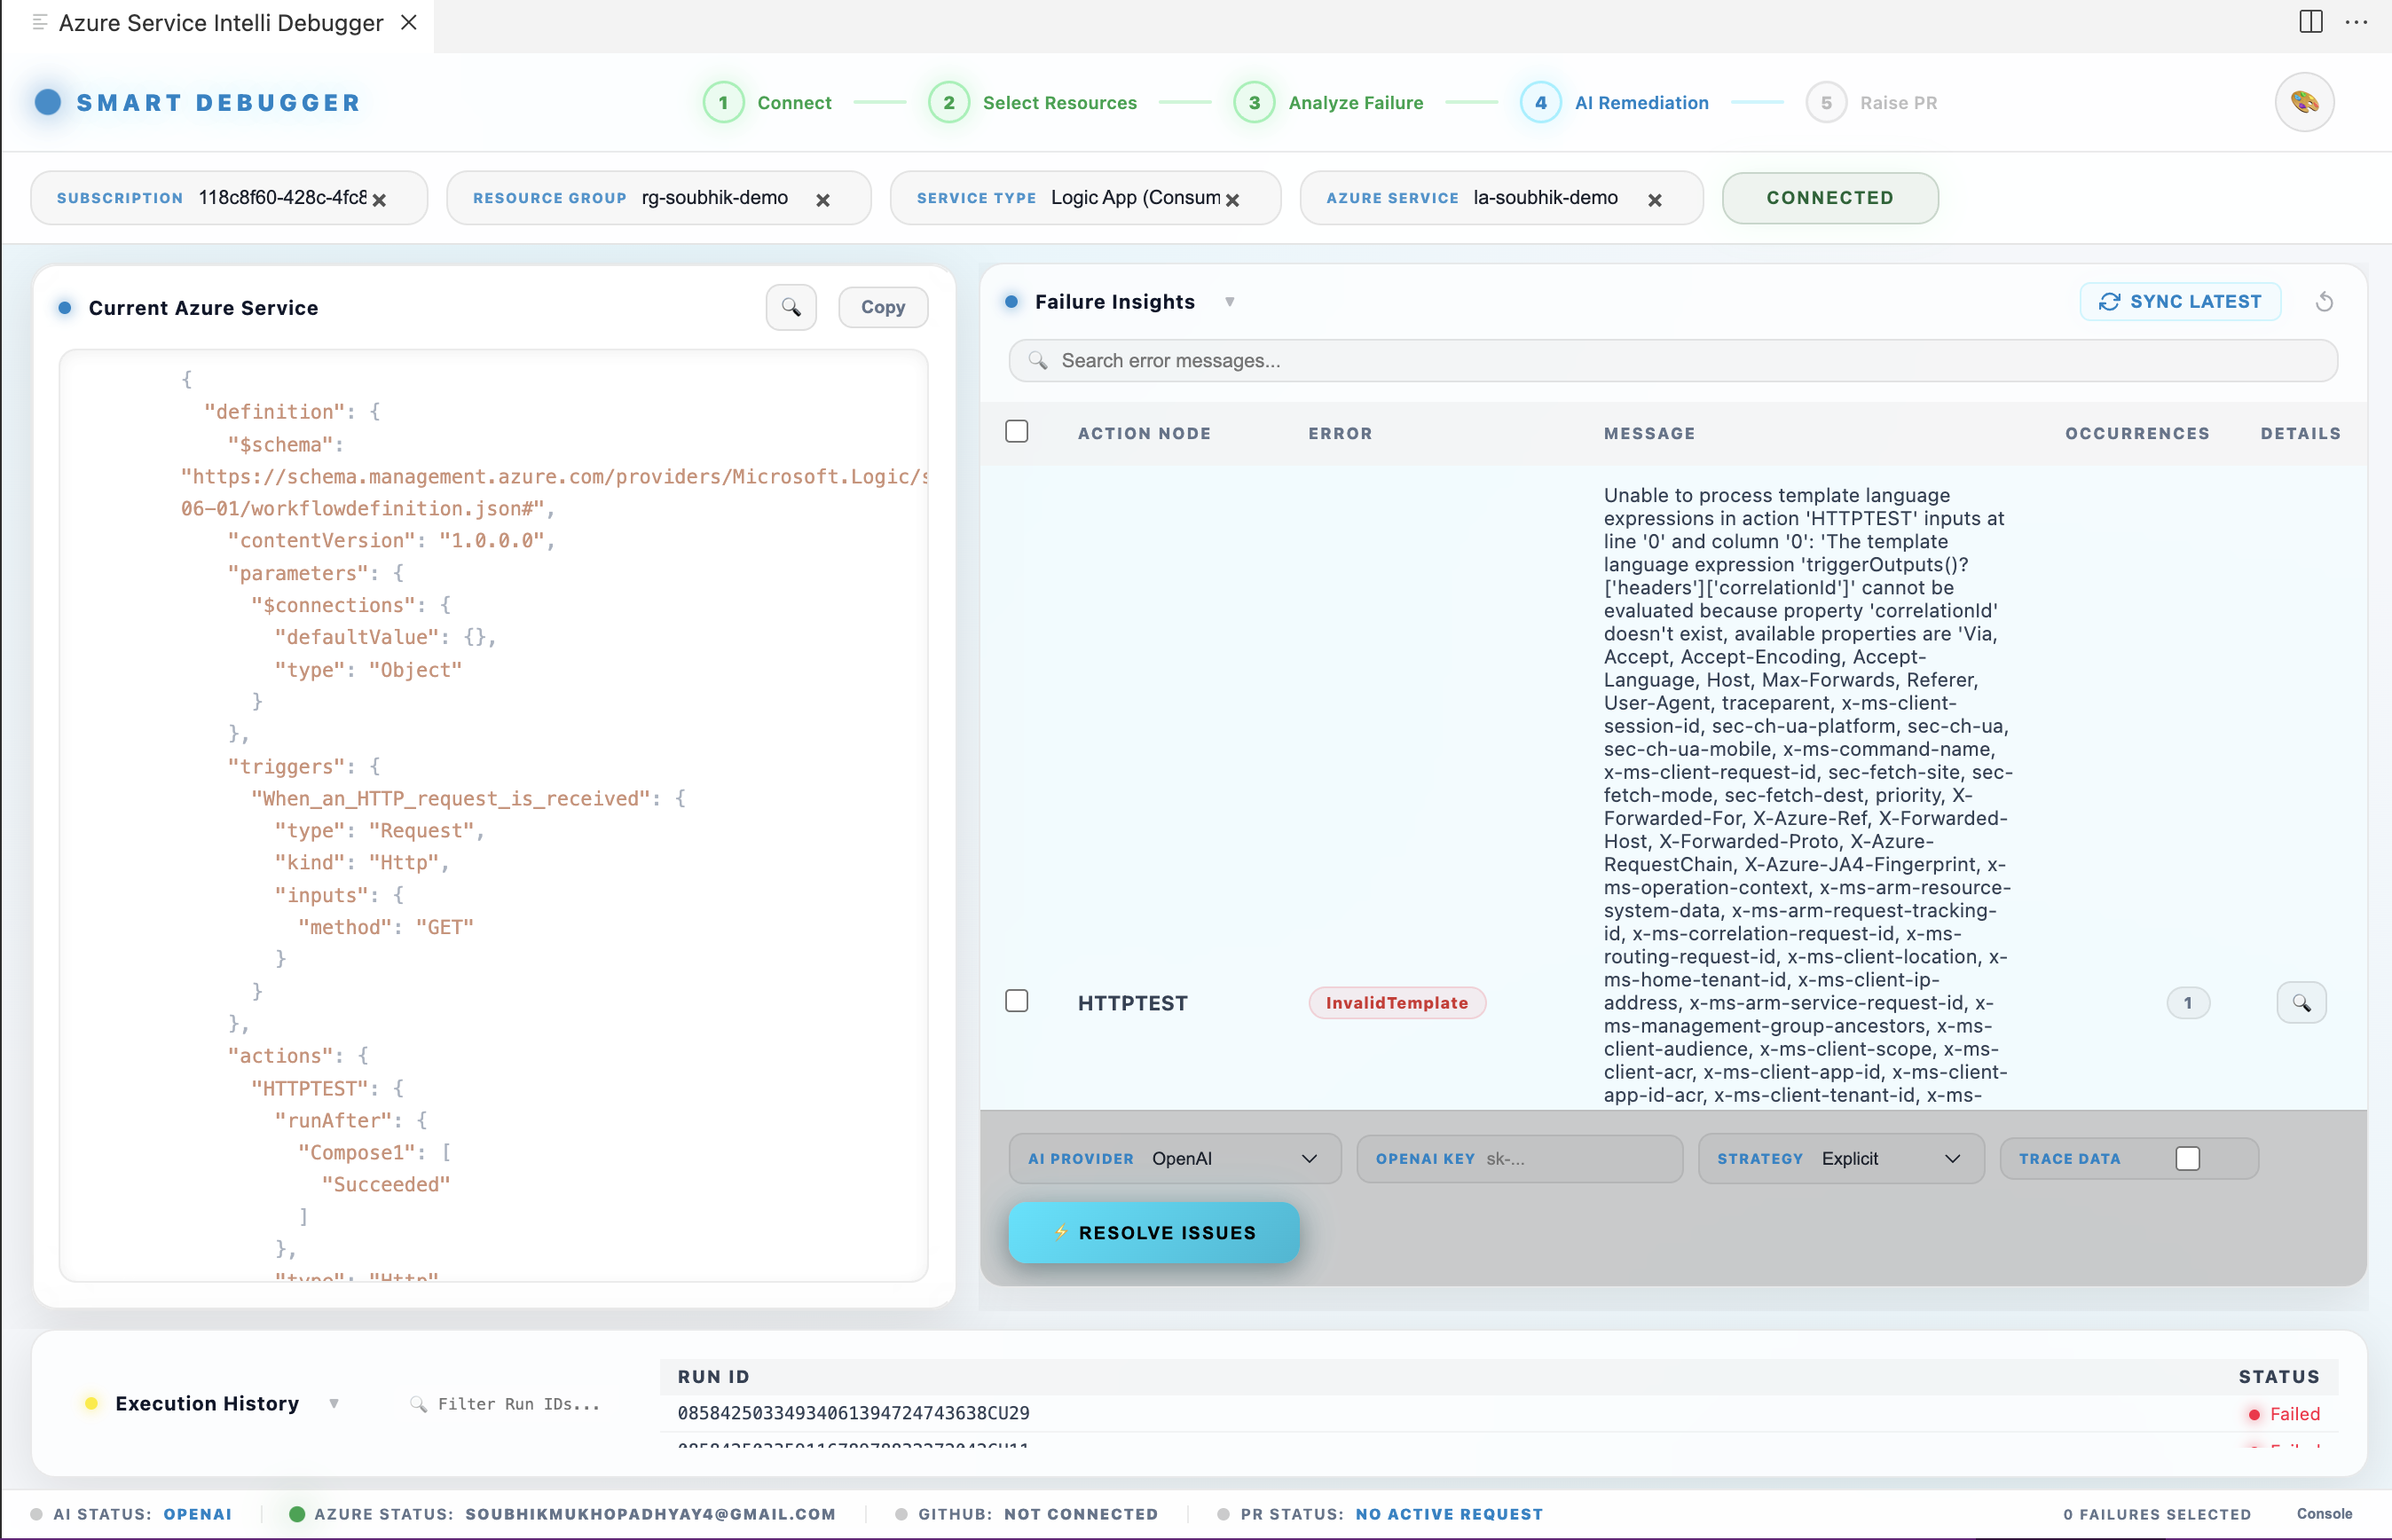Viewport: 2392px width, 1540px height.
Task: Click the OpenAI Key input field
Action: 1519,1158
